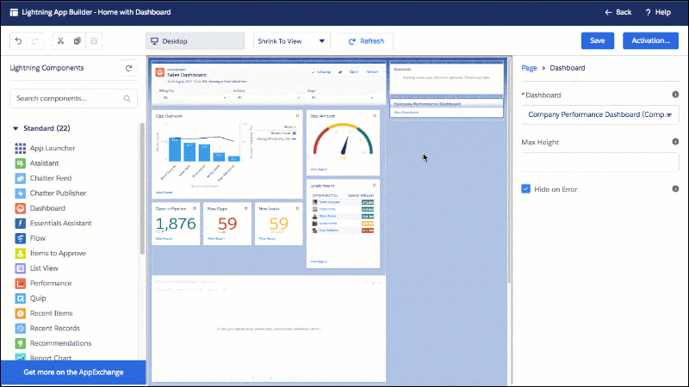Screen dimensions: 689x387
Task: Click the search magnifier icon
Action: (x=127, y=99)
